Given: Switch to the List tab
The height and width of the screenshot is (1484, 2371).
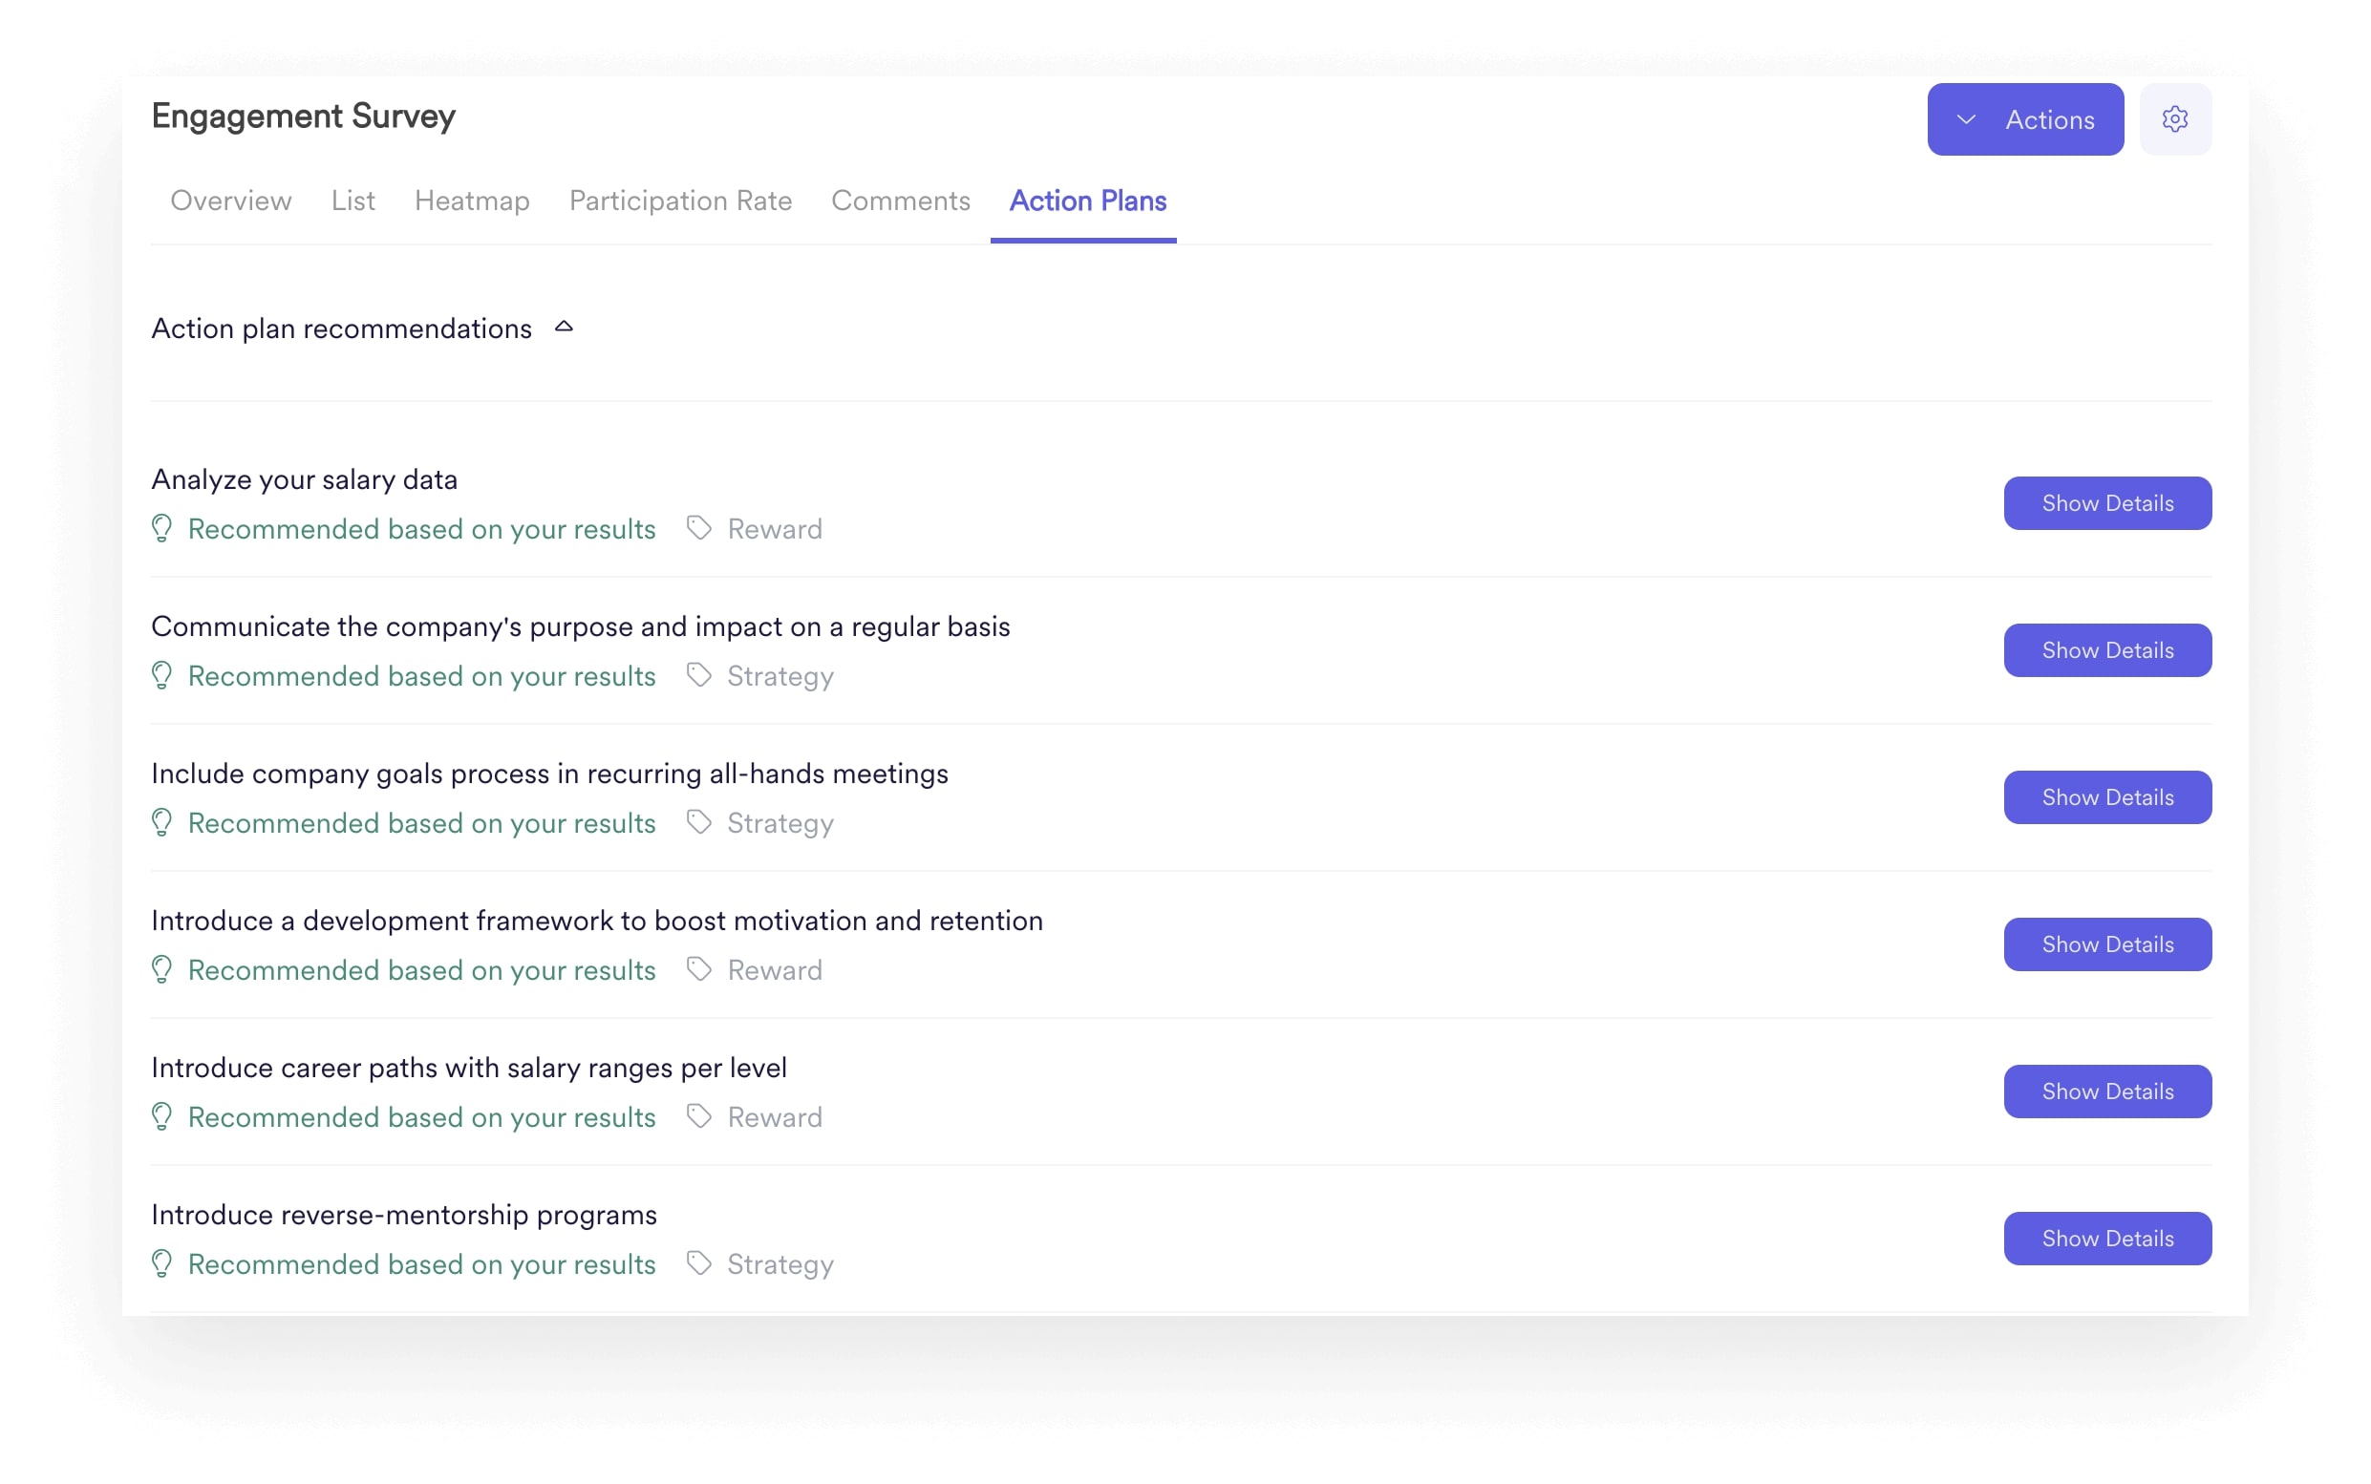Looking at the screenshot, I should click(352, 201).
